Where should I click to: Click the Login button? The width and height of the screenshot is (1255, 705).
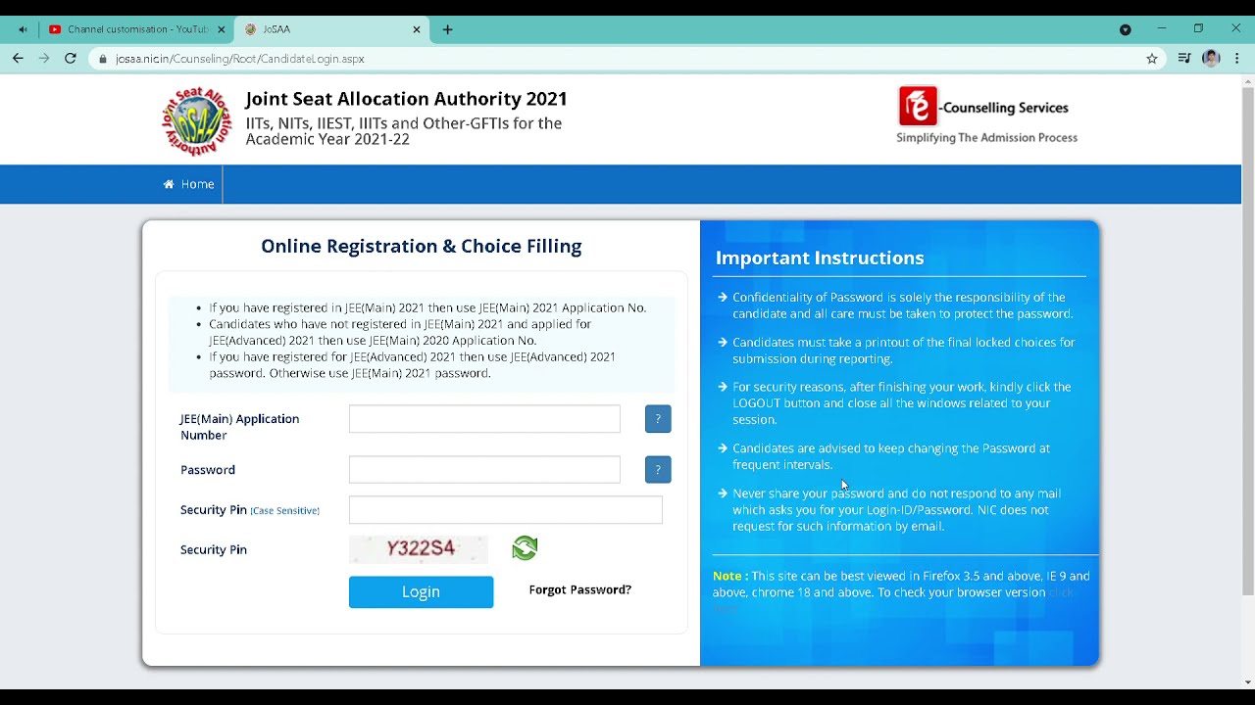point(421,591)
